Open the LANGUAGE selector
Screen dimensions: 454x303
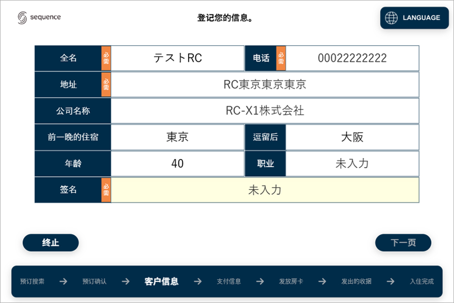coord(414,18)
